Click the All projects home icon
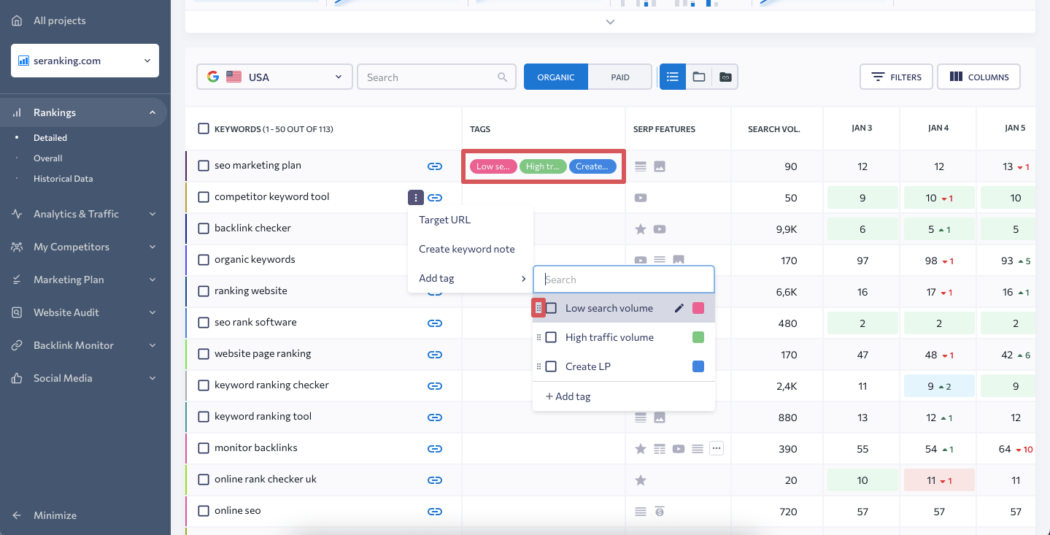The height and width of the screenshot is (535, 1050). pos(17,20)
